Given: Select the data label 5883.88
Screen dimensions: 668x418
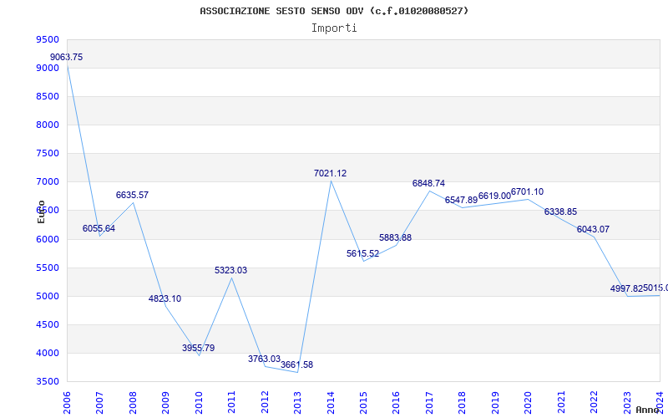Looking at the screenshot, I should 395,238.
